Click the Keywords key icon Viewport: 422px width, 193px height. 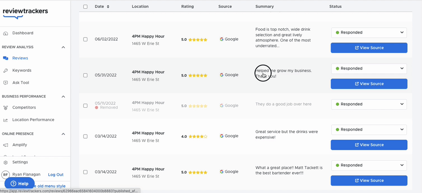(6, 71)
